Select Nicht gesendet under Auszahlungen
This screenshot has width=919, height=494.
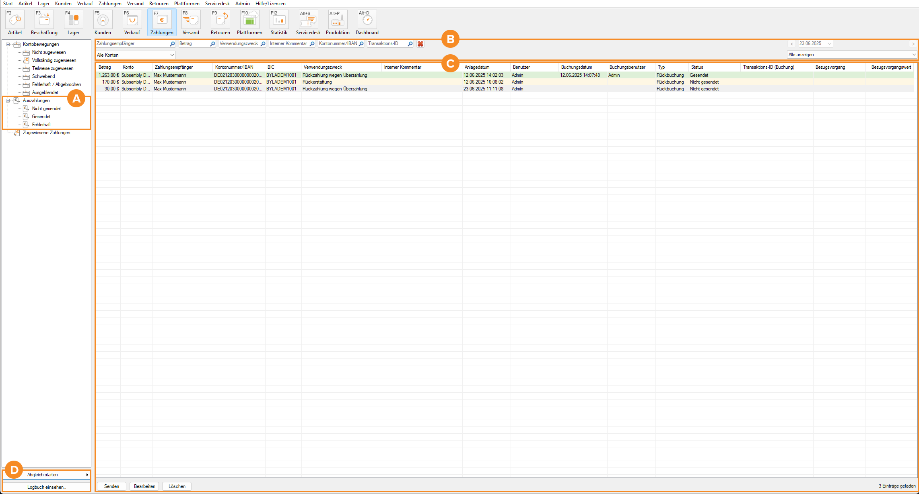coord(46,109)
